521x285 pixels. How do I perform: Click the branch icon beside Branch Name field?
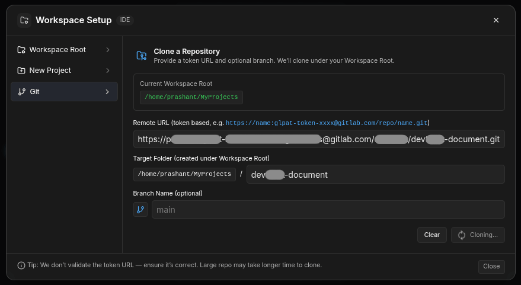[x=140, y=210]
